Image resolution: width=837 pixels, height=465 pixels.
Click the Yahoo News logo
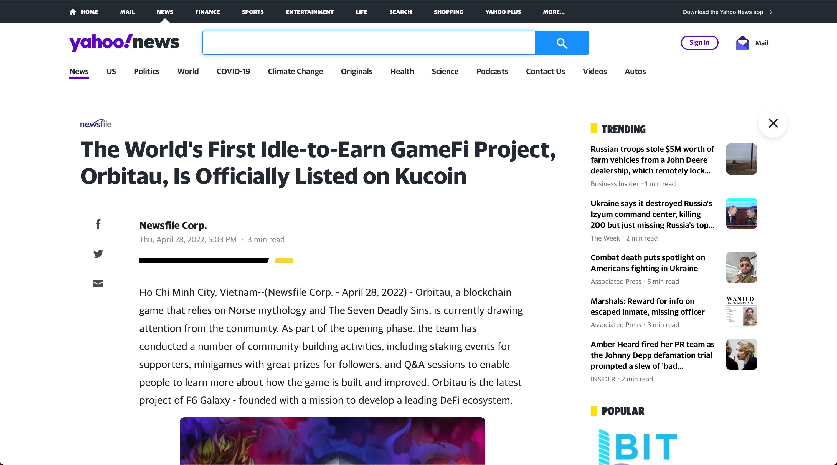(124, 42)
